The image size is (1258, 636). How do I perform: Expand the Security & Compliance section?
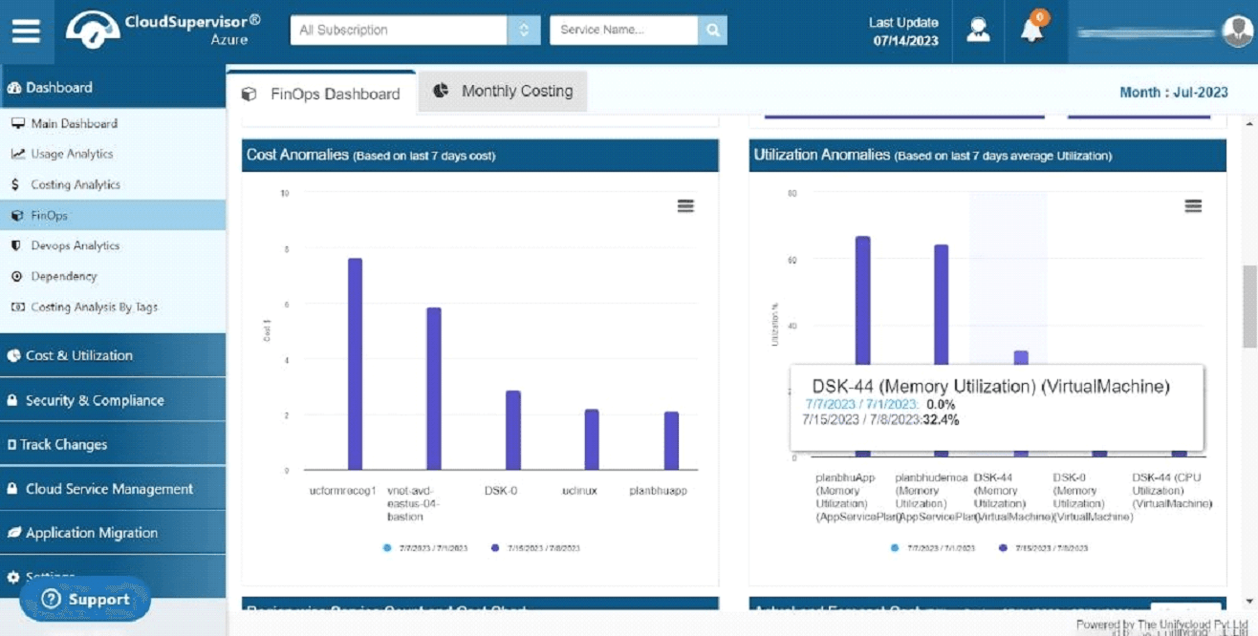113,400
